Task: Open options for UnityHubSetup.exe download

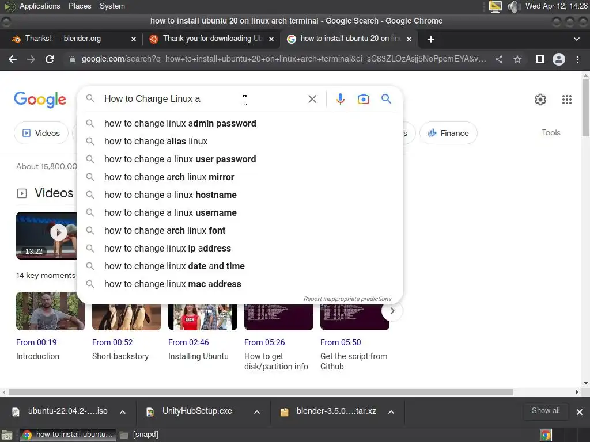Action: pyautogui.click(x=257, y=412)
